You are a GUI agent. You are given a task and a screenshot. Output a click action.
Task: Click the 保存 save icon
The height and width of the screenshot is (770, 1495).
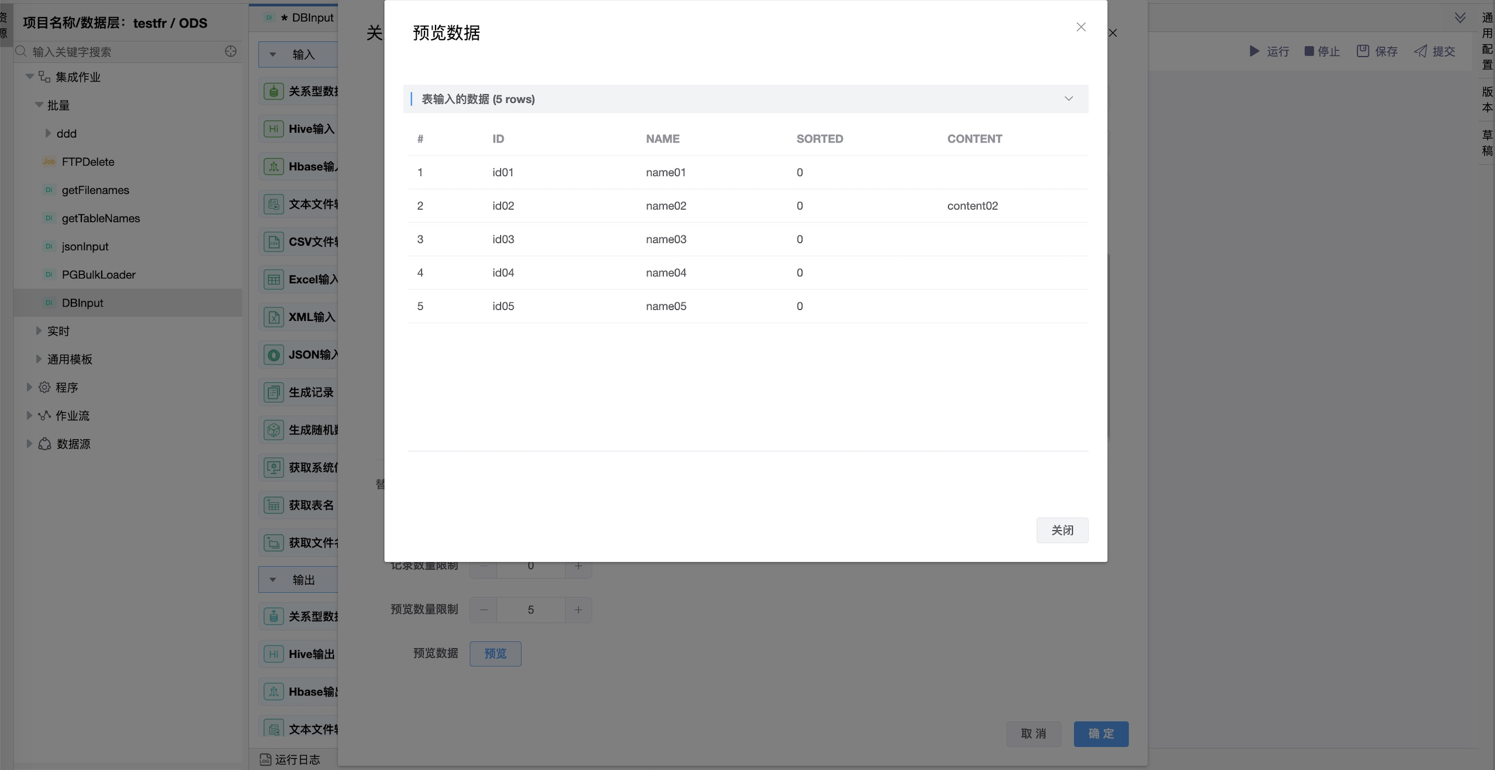(1363, 51)
